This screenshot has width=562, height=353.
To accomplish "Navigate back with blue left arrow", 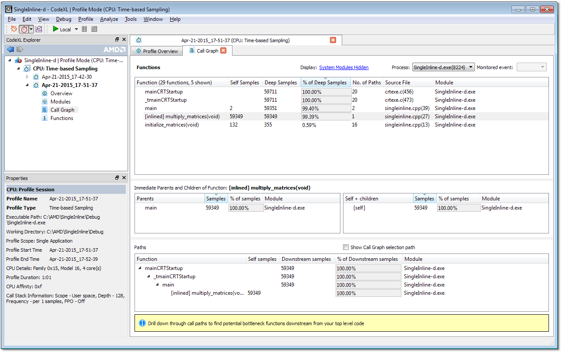I will (10, 49).
